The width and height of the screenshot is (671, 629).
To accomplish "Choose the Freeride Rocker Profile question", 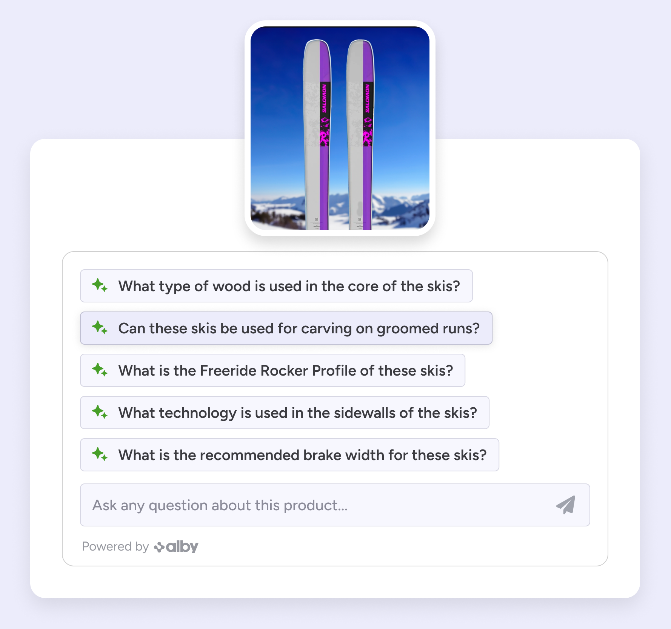I will coord(285,371).
